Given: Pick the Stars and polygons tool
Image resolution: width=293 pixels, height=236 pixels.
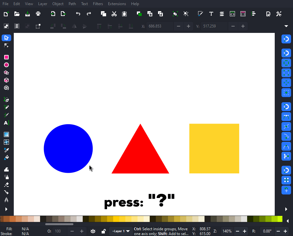Looking at the screenshot, I should pos(6,72).
